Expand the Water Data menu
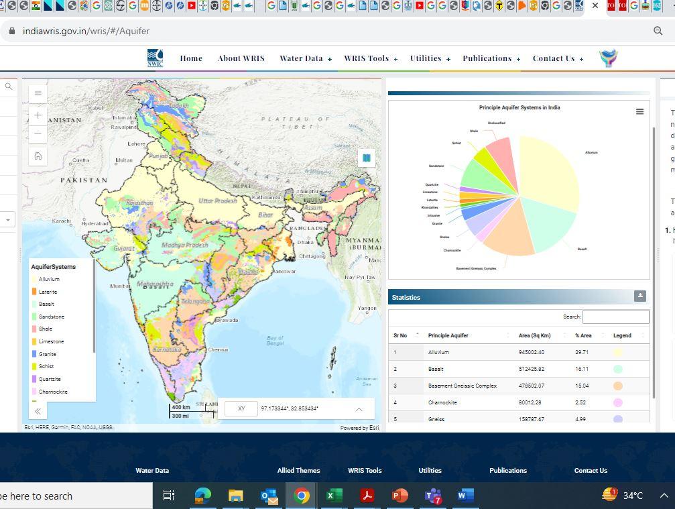 306,58
